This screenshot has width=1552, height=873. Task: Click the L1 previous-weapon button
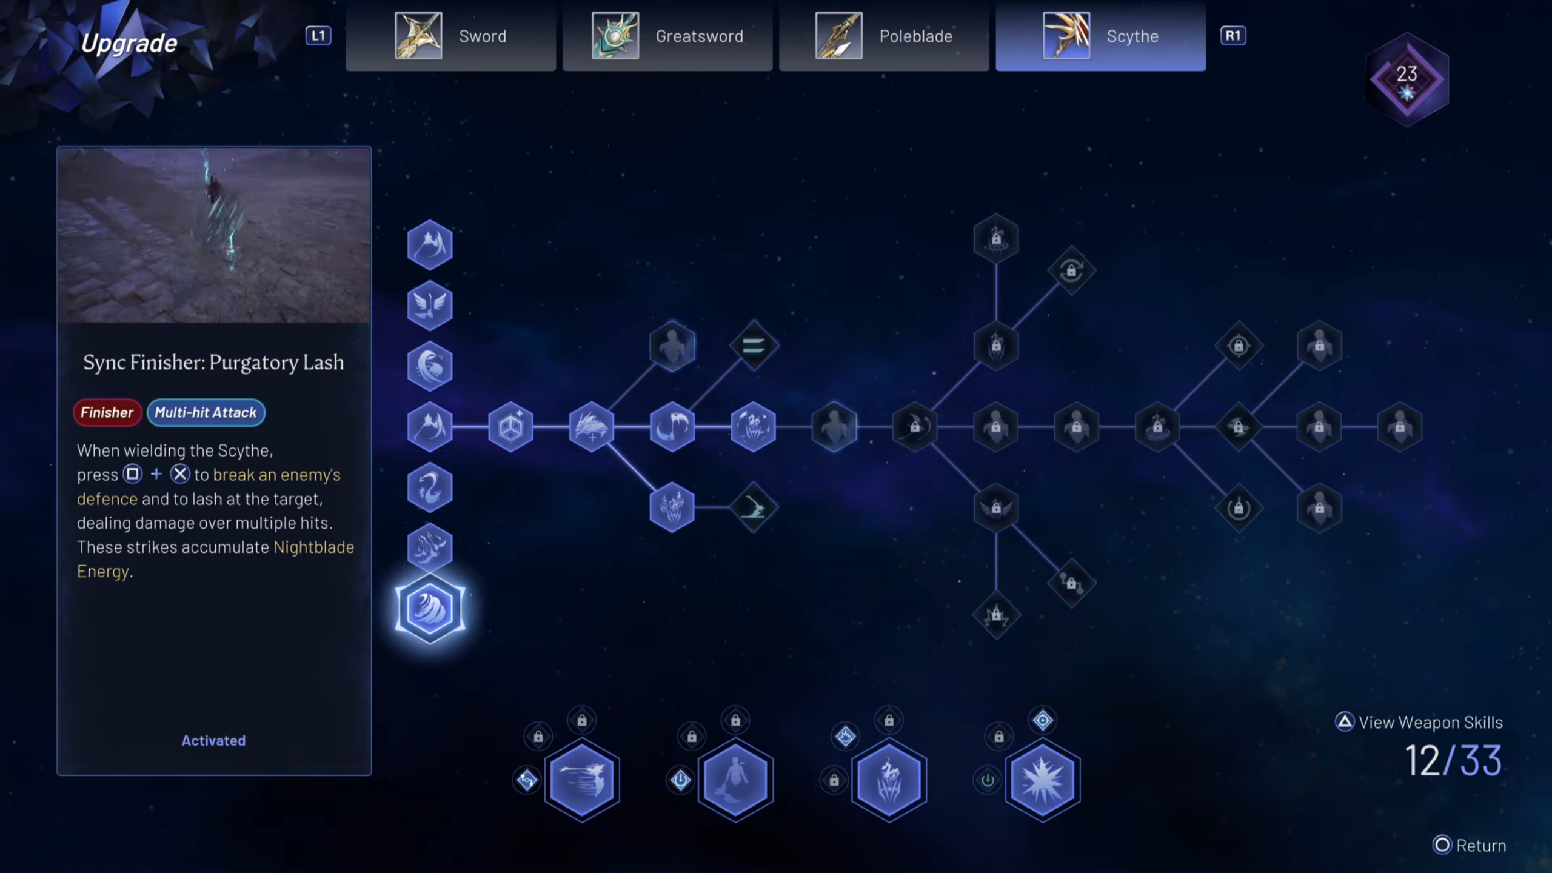[x=318, y=36]
